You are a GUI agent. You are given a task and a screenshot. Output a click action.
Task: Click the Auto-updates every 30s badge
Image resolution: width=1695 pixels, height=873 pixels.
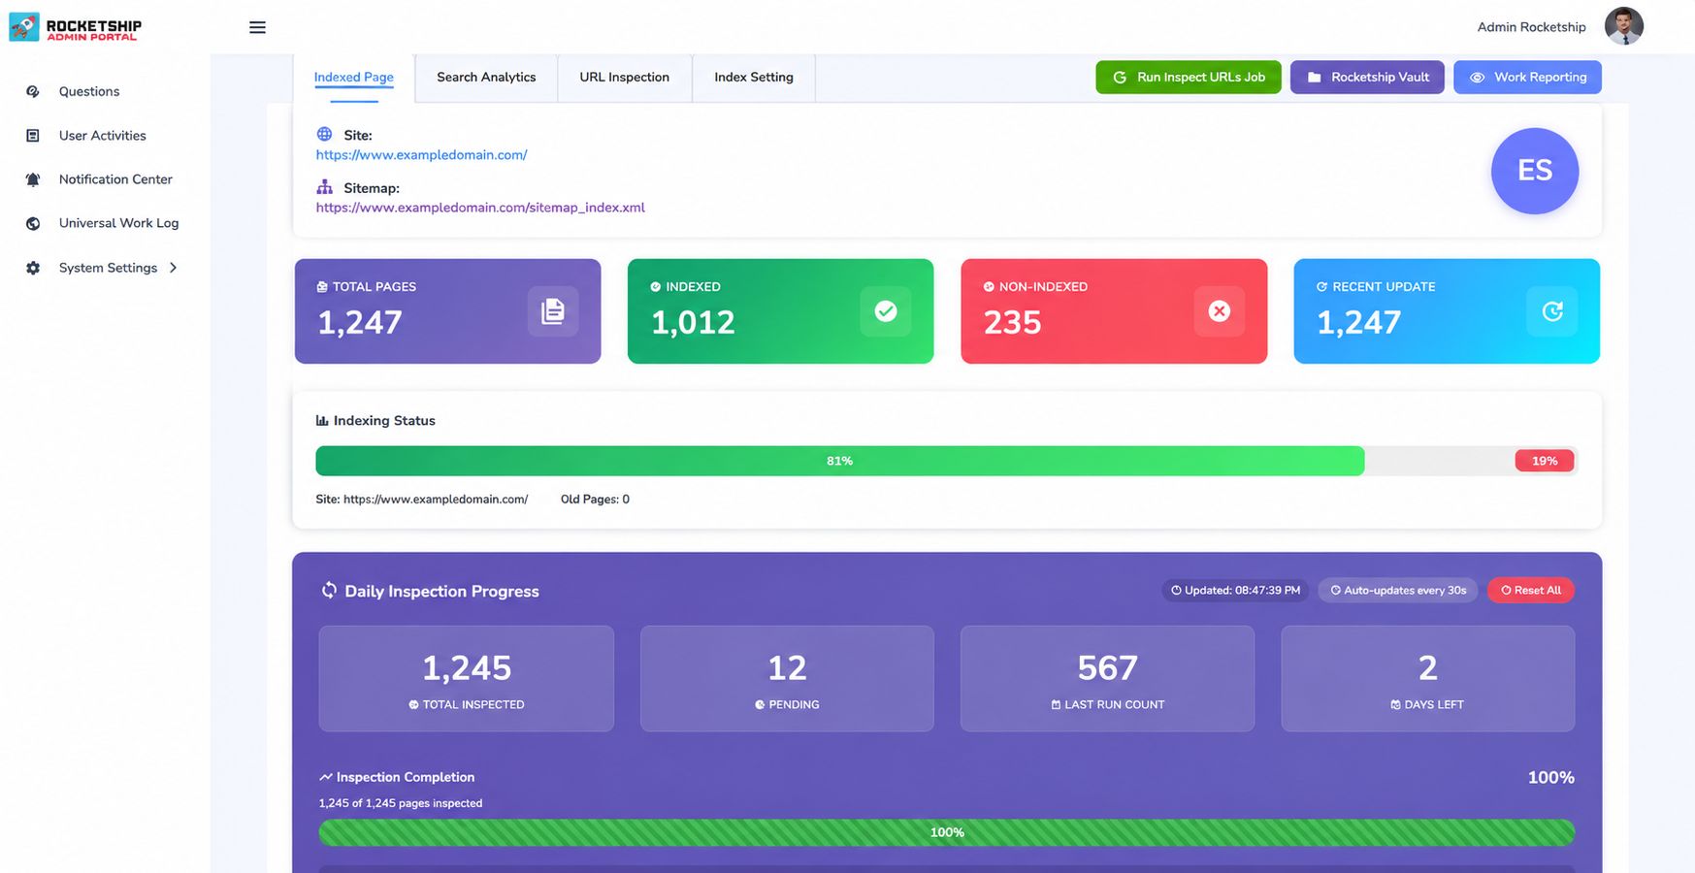1398,591
